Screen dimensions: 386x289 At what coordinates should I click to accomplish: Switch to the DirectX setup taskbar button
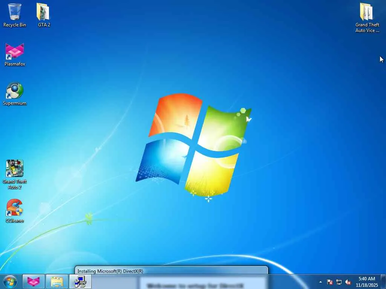pos(80,281)
